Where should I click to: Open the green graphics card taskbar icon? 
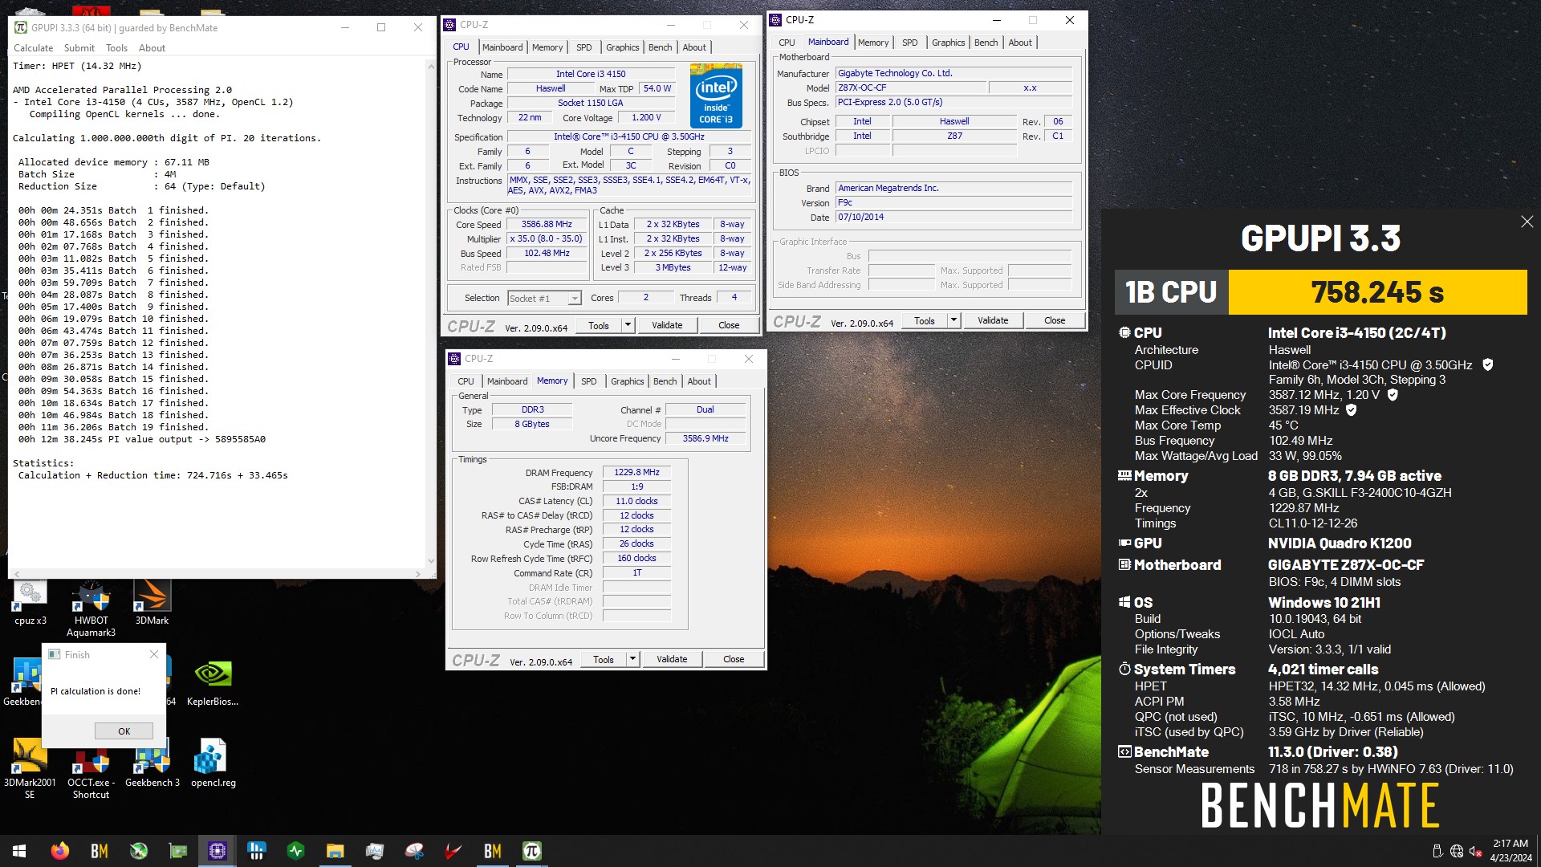[178, 851]
